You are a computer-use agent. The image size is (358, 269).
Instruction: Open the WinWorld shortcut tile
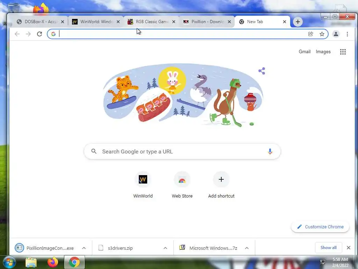pyautogui.click(x=143, y=185)
